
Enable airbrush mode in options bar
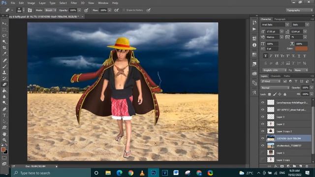pos(116,10)
